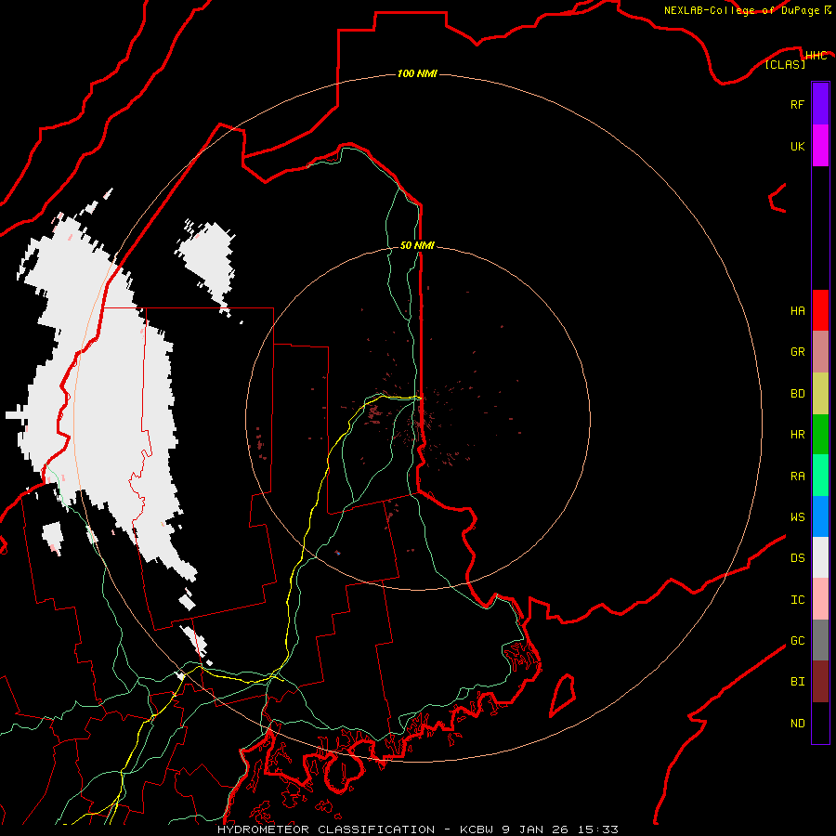The width and height of the screenshot is (836, 836).
Task: Click the '[CLAS]' label
Action: coord(785,64)
